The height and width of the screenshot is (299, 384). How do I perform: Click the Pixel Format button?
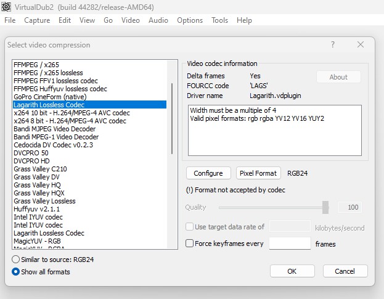click(258, 173)
